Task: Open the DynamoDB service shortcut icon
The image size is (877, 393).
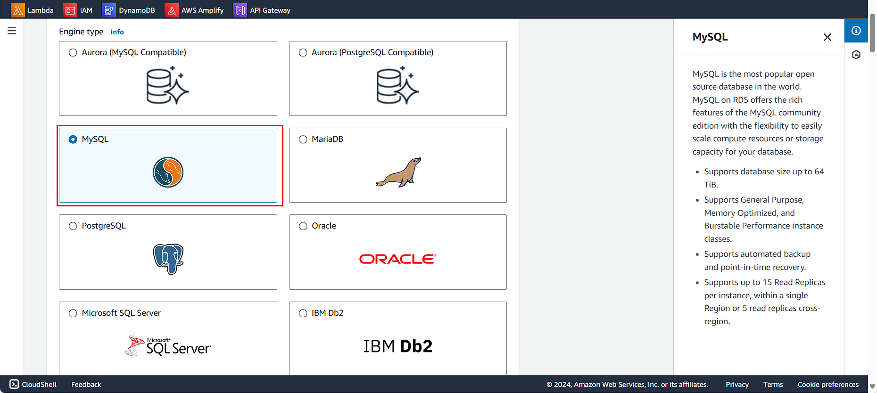Action: tap(109, 10)
